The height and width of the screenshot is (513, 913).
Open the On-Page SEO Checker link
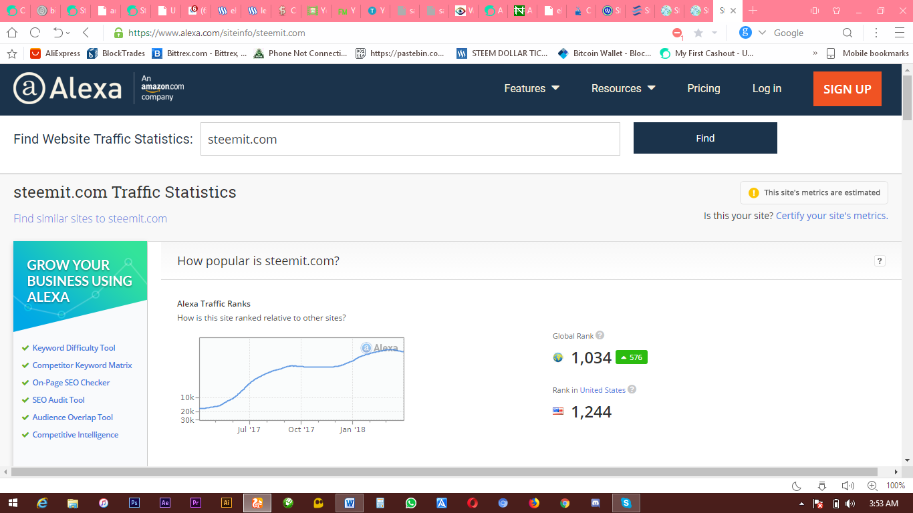[71, 383]
